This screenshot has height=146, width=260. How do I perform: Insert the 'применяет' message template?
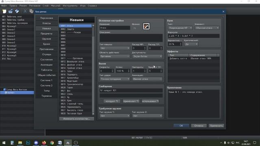[x=131, y=101]
